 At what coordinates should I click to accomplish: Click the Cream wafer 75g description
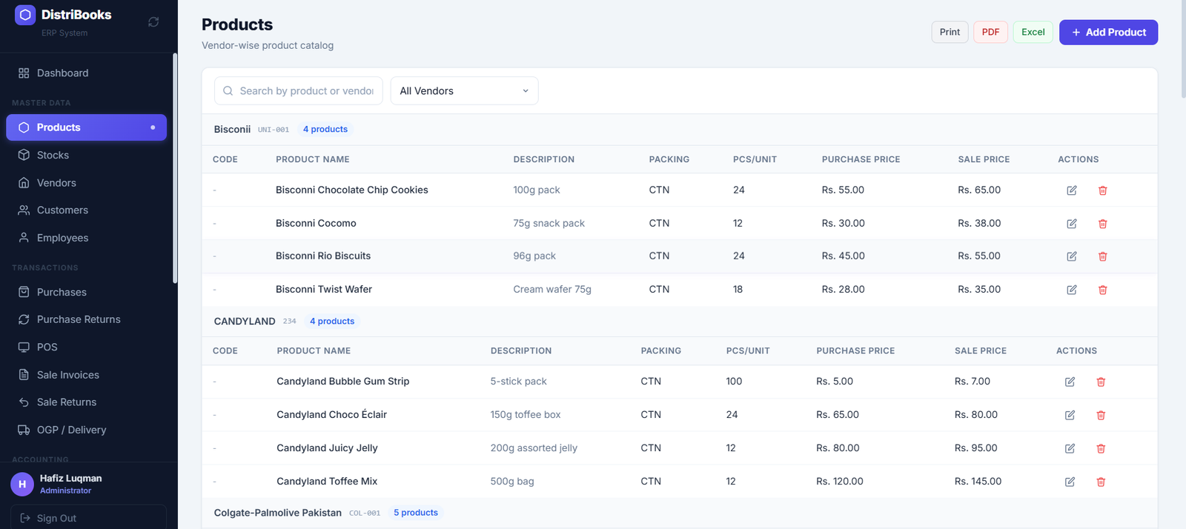pyautogui.click(x=552, y=290)
